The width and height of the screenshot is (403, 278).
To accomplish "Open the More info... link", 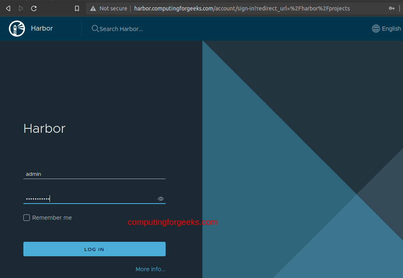I will click(150, 269).
